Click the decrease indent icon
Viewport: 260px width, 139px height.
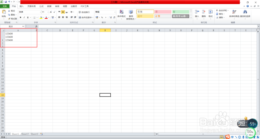(71, 17)
